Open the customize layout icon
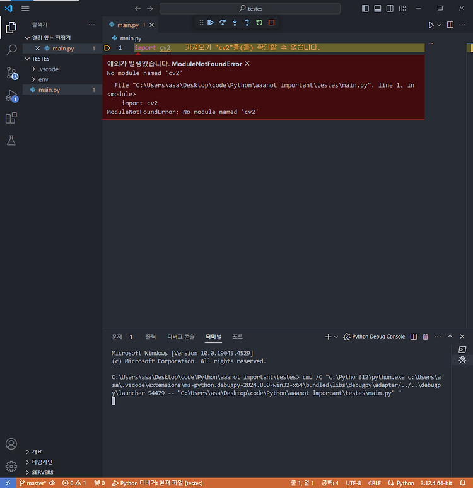 (x=402, y=8)
